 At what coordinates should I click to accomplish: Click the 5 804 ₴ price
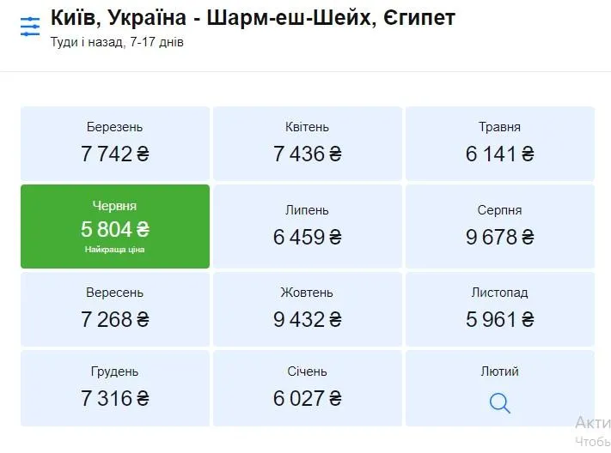[x=115, y=229]
